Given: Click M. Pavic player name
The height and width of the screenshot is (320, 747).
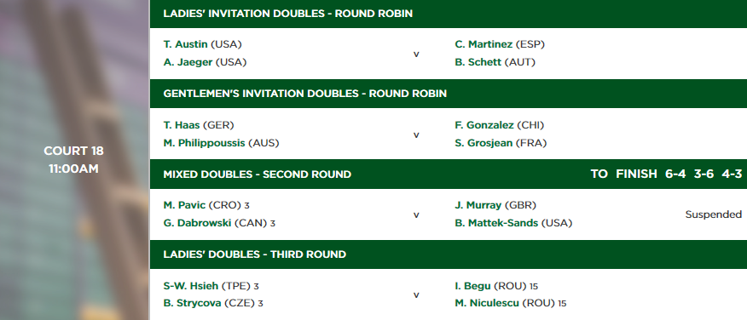Looking at the screenshot, I should (x=184, y=205).
